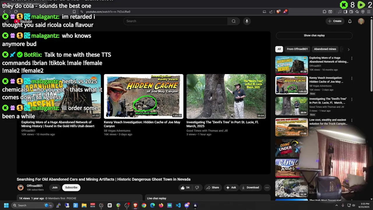373x210 pixels.
Task: Click the Download button
Action: pos(250,188)
